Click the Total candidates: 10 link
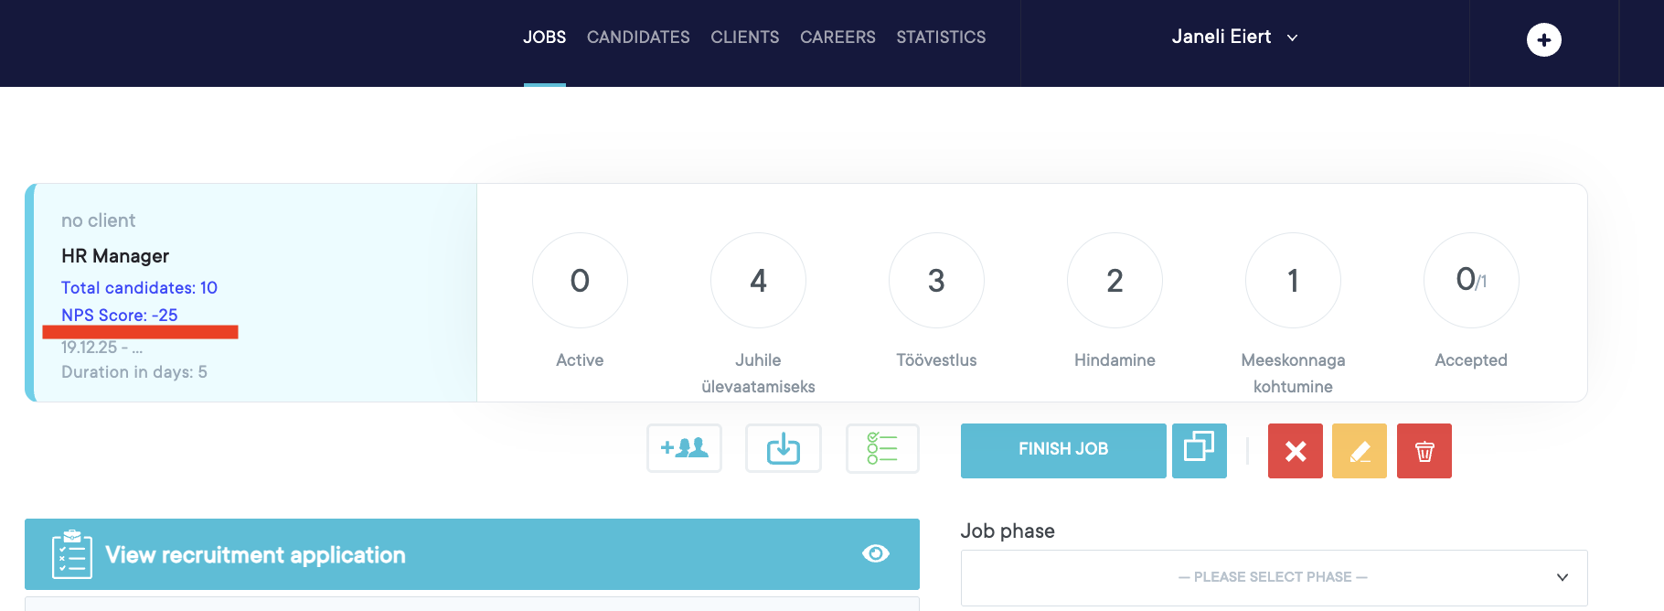This screenshot has width=1664, height=611. click(139, 288)
